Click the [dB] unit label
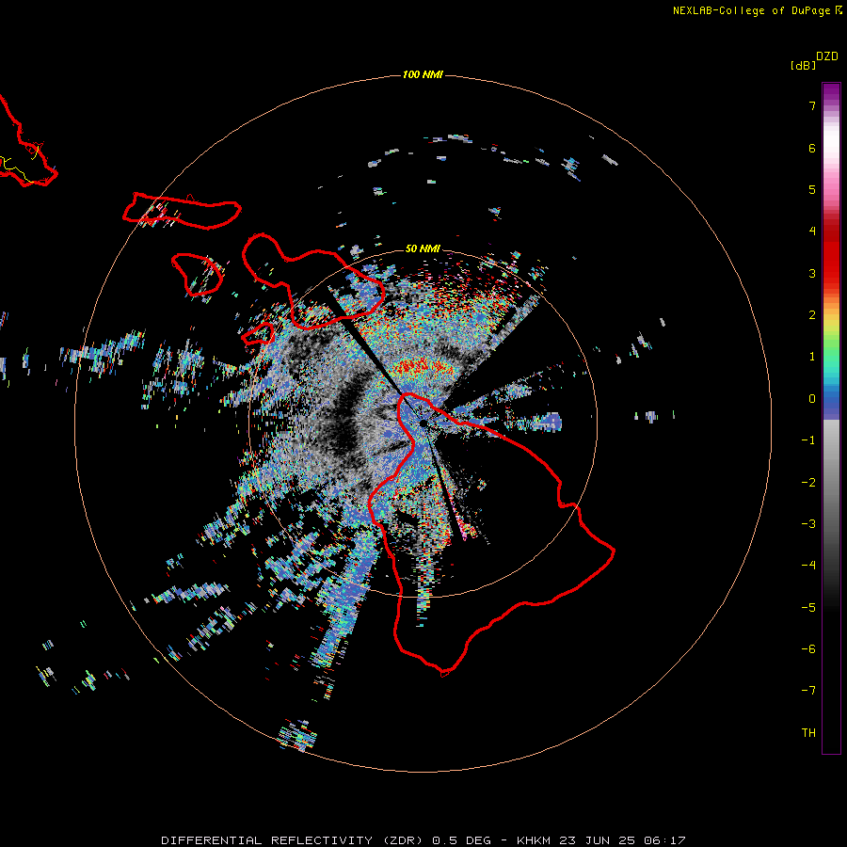This screenshot has height=847, width=847. 804,65
